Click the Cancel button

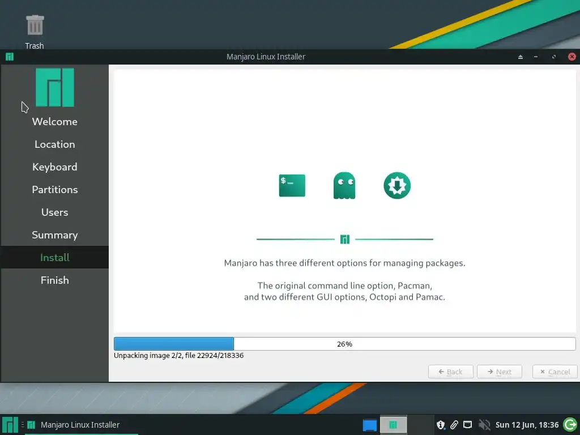pos(555,372)
